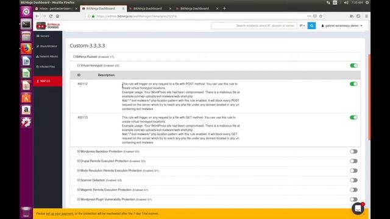The width and height of the screenshot is (390, 219).
Task: Collapse the Virtual Honeypot section
Action: 79,66
